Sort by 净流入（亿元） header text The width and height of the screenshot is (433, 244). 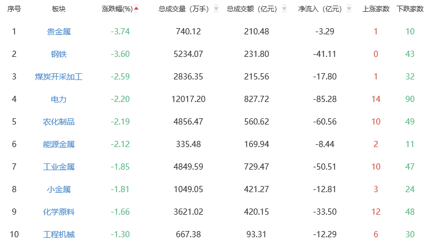coord(320,10)
